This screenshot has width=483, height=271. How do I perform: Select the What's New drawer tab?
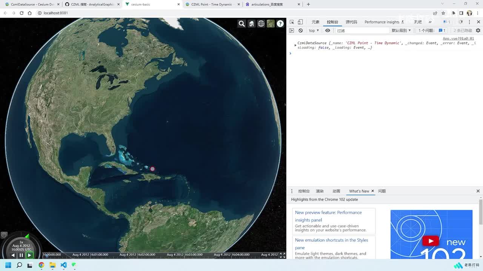pyautogui.click(x=359, y=191)
